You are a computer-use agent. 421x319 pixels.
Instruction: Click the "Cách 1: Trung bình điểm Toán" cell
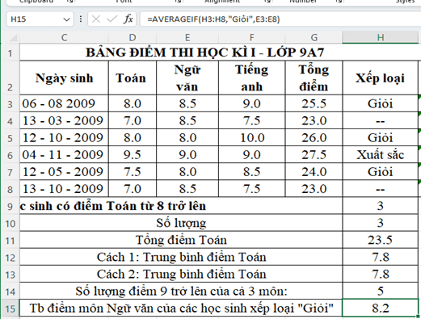[181, 257]
